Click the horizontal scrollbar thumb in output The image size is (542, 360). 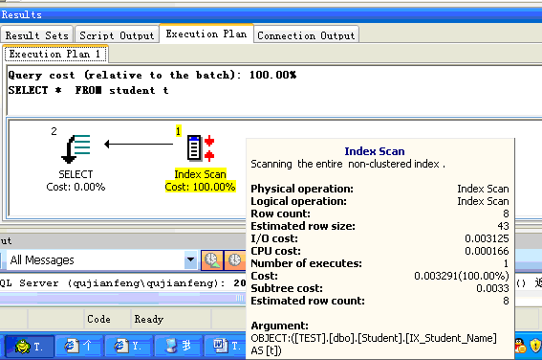(122, 298)
